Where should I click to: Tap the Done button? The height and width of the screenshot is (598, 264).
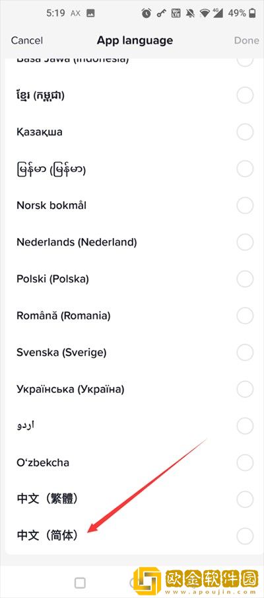click(x=246, y=40)
